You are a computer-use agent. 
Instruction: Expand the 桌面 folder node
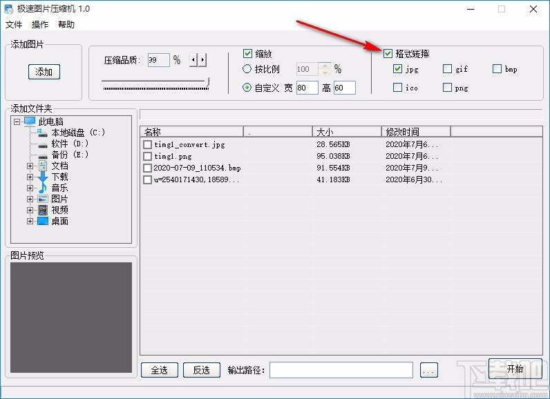(30, 222)
